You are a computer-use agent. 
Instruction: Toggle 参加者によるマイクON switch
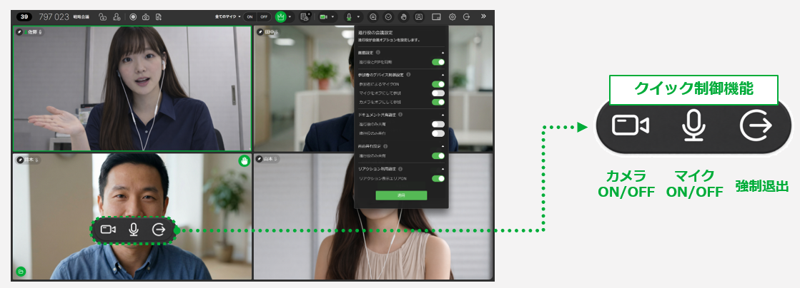[438, 84]
